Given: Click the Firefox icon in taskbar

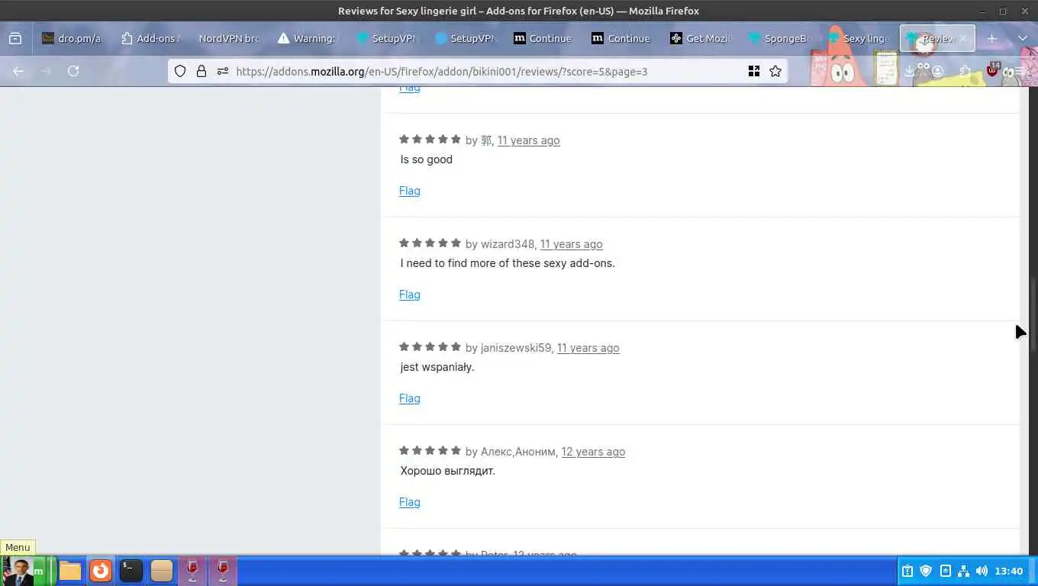Looking at the screenshot, I should (x=101, y=571).
